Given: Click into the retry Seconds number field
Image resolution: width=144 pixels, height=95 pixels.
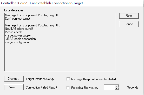Looking at the screenshot, I should [x=109, y=87].
